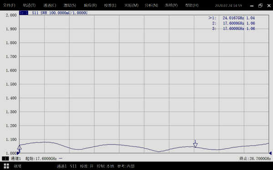
Task: Click the left-edge reference position arrow
Action: pos(18,153)
